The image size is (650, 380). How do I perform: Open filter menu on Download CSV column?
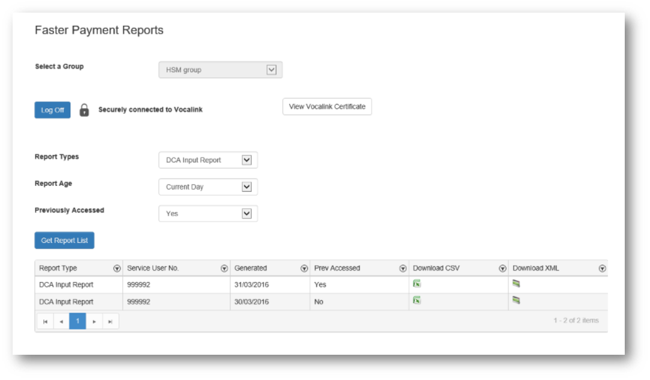(503, 269)
